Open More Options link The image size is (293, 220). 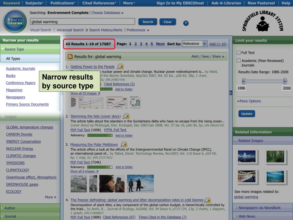point(249,101)
